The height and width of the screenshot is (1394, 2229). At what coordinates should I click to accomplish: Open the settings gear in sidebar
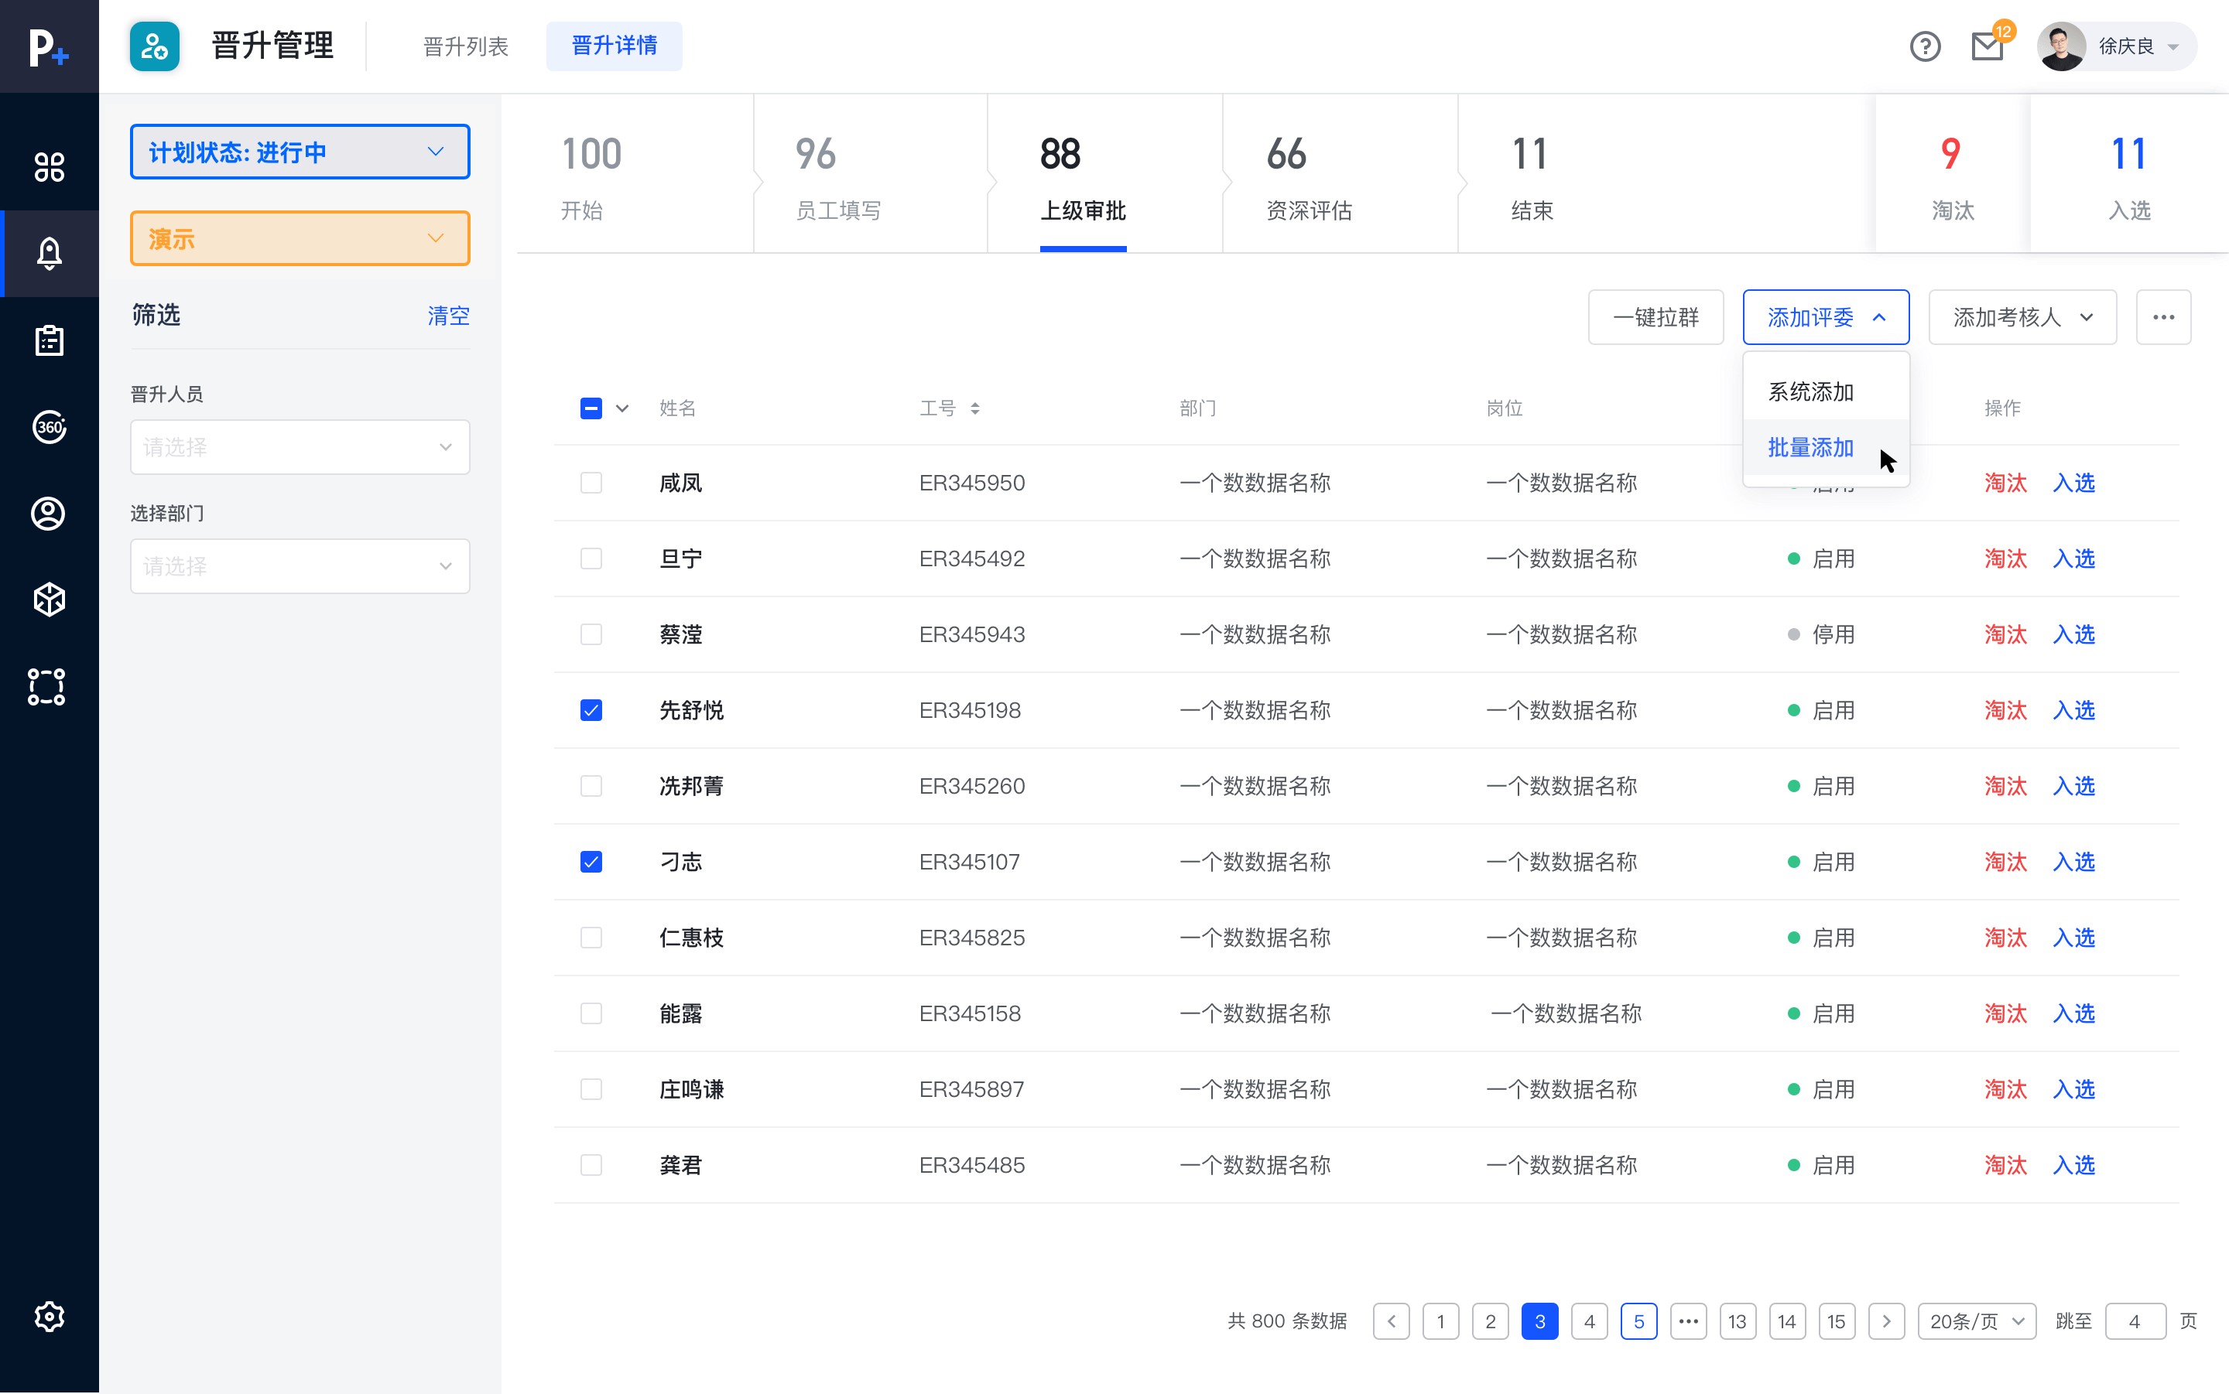point(49,1316)
